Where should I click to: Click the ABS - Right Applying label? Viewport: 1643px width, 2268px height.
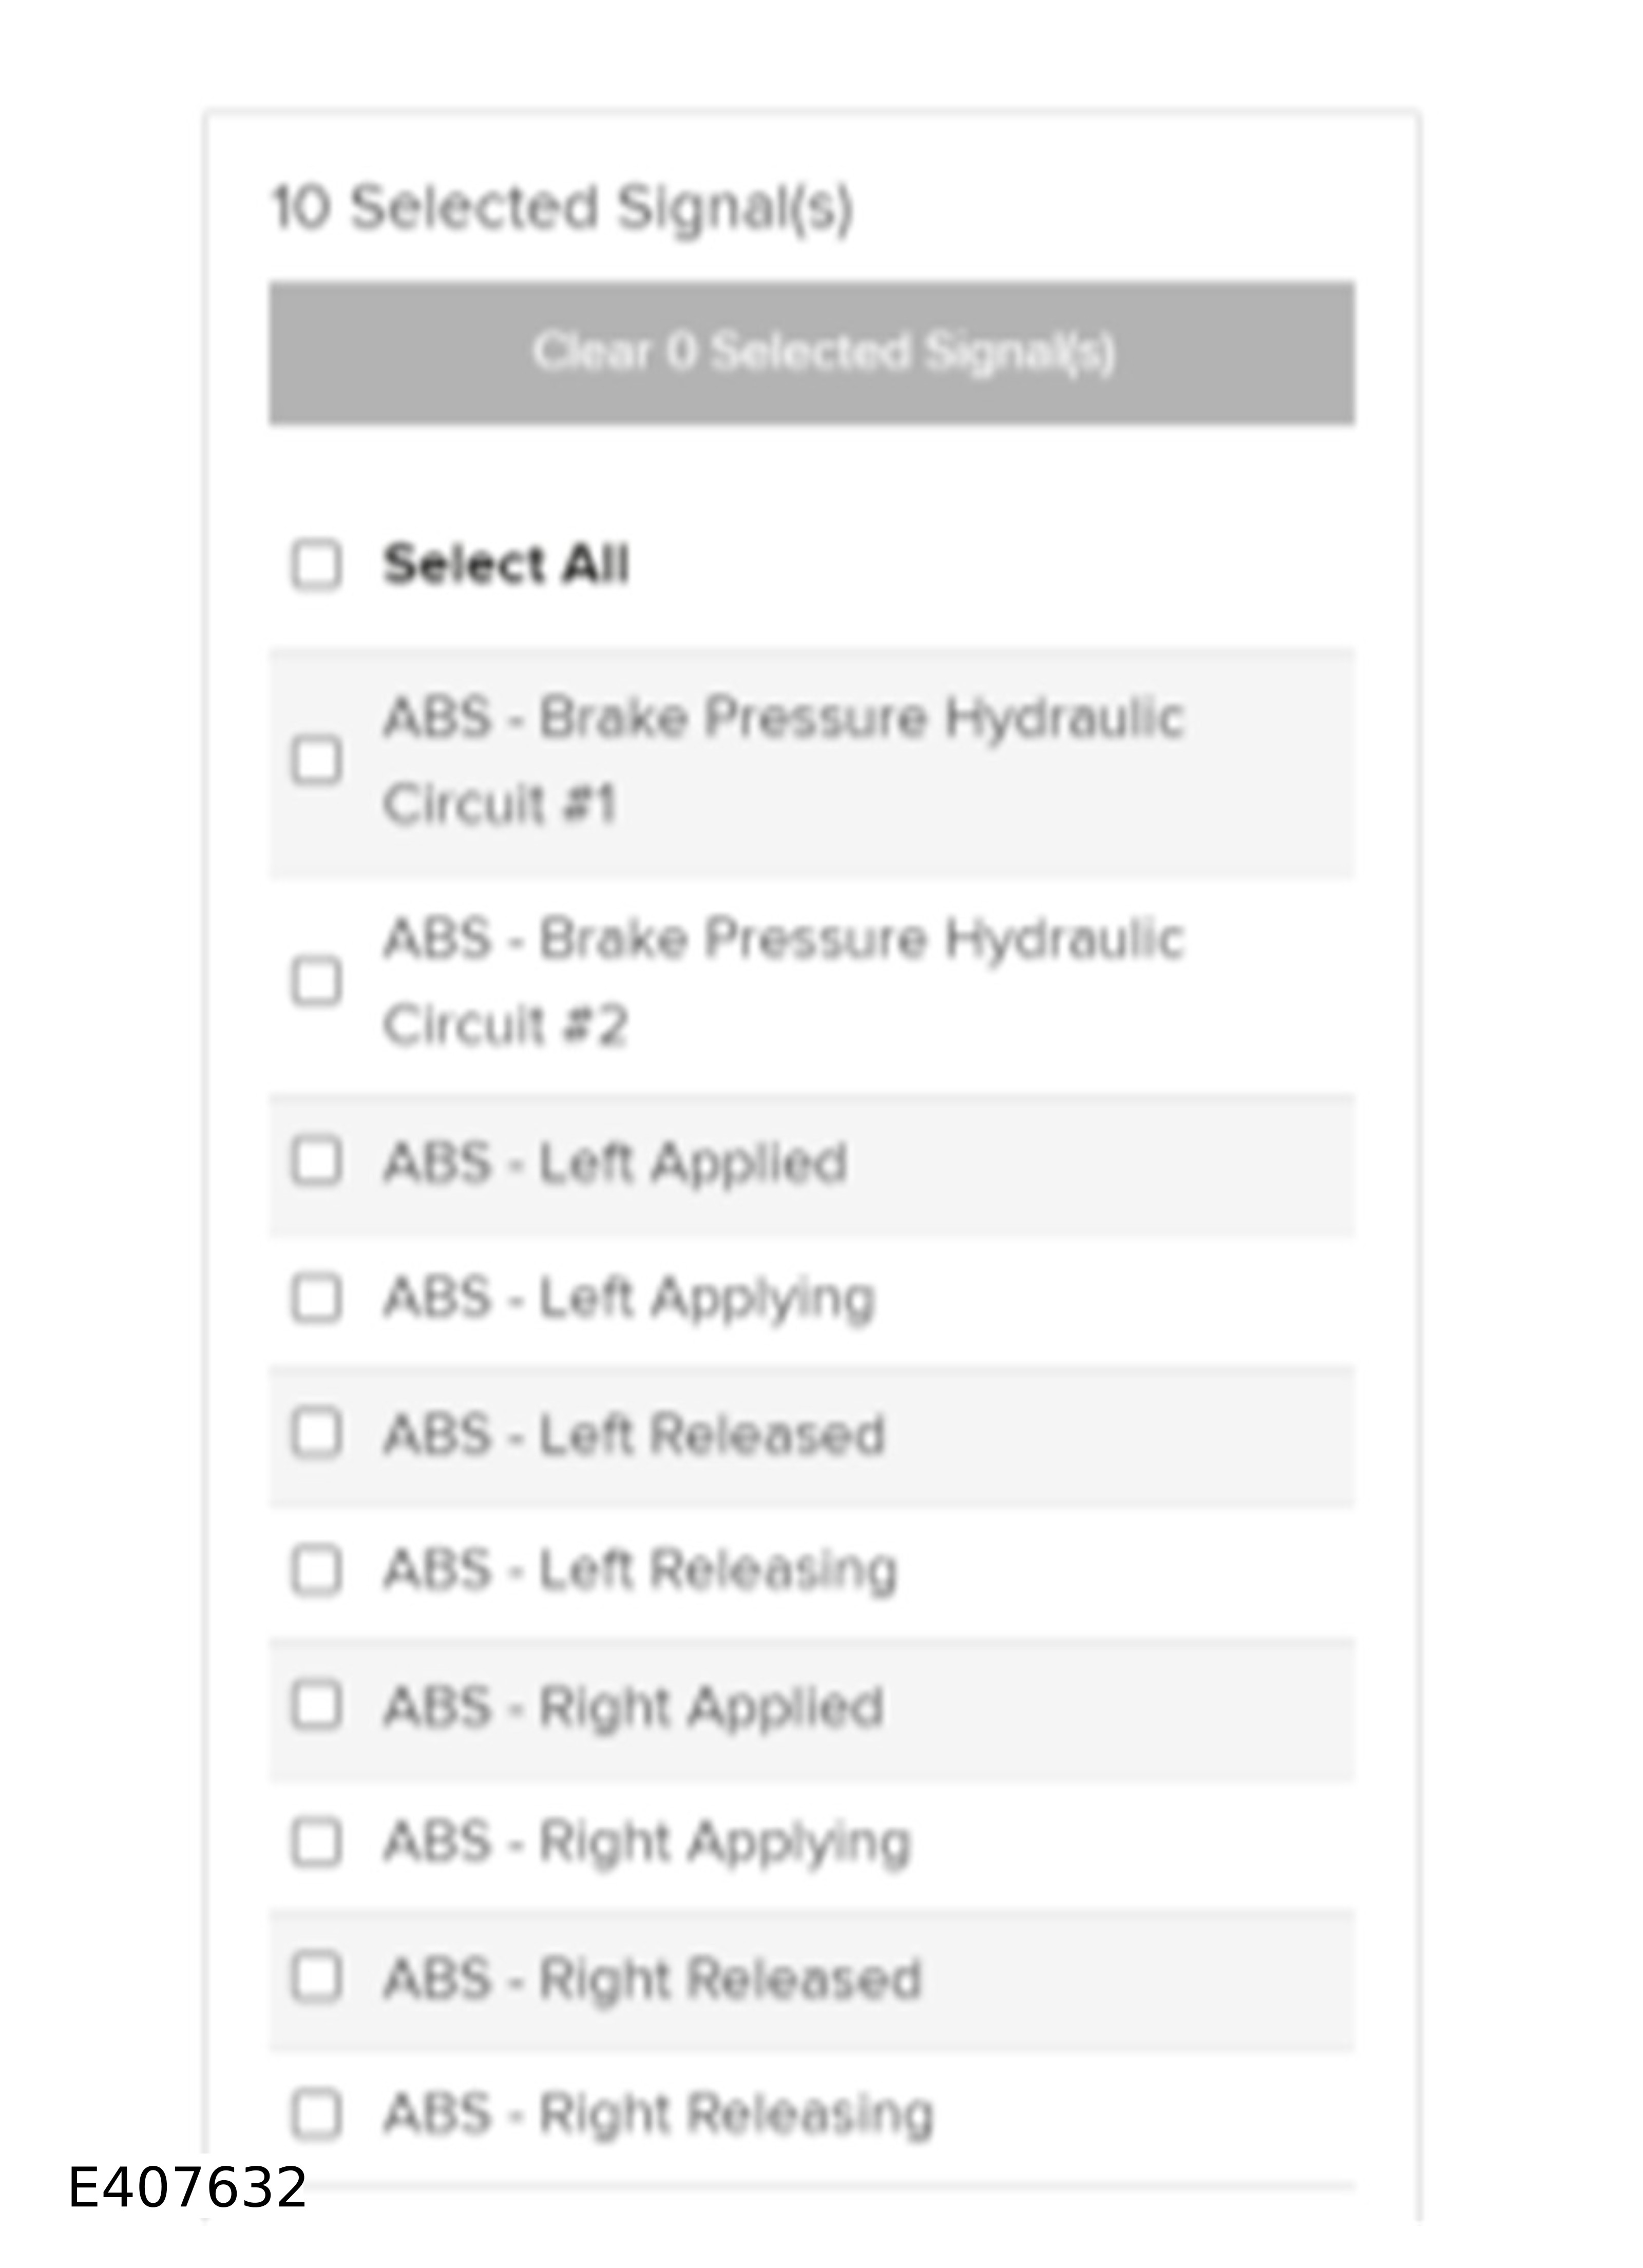(x=647, y=1844)
